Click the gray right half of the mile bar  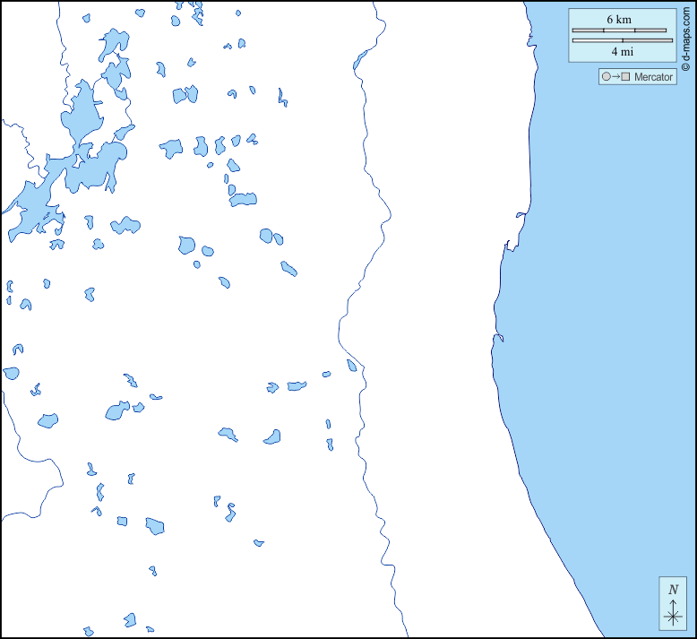tap(647, 40)
